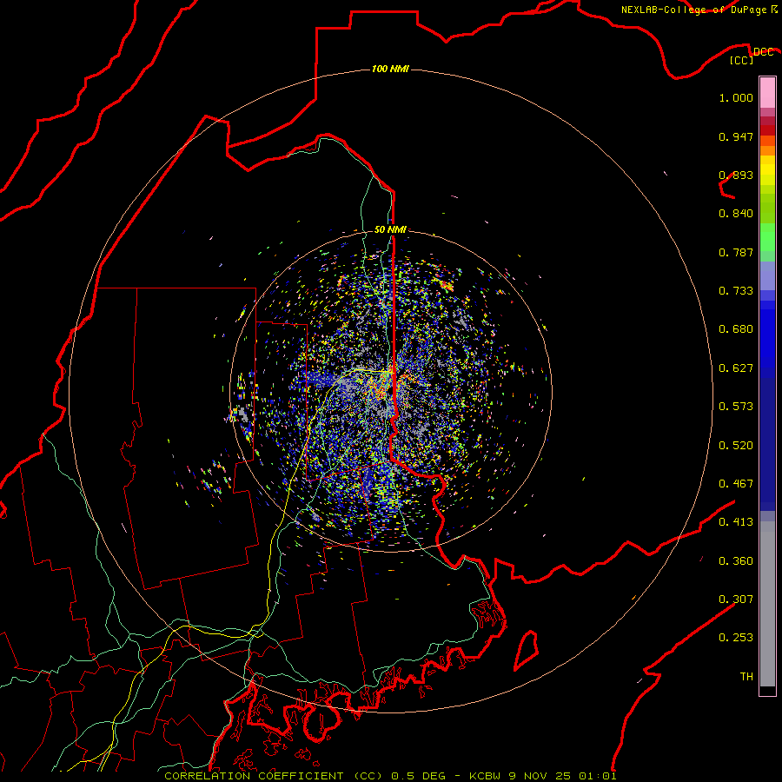
Task: Click the NEXLAB-College of DuPage credit text
Action: (693, 10)
